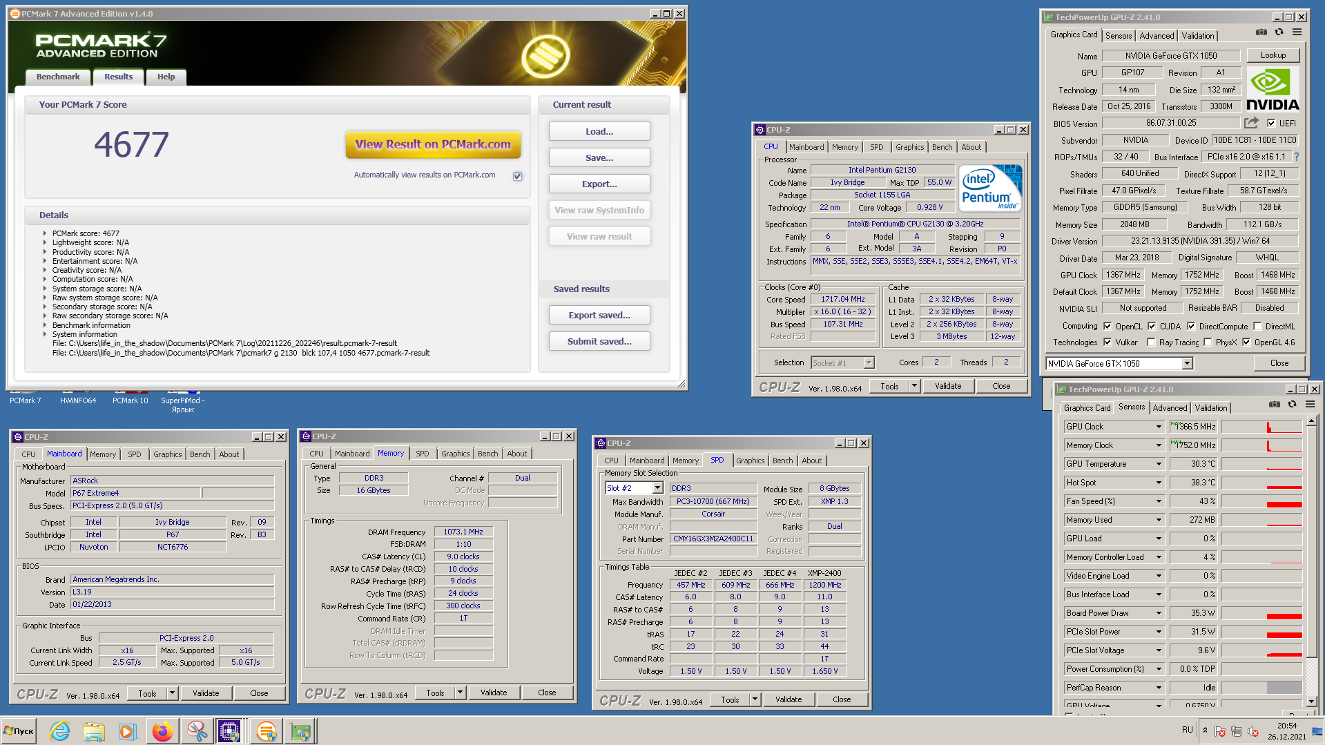Click the PCMark 7 title bar icon

click(14, 14)
